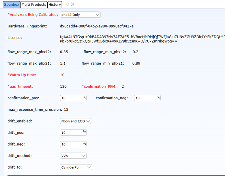The width and height of the screenshot is (225, 176).
Task: Click the Warm Up time value
Action: point(62,75)
